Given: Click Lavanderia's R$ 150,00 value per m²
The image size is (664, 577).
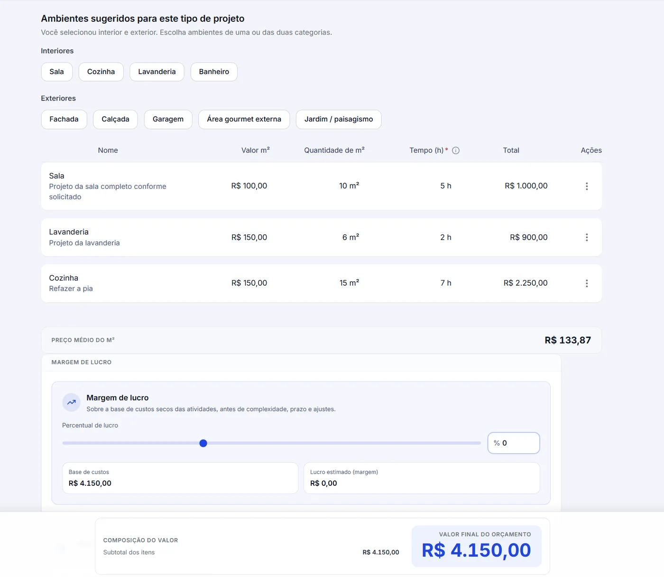Looking at the screenshot, I should pos(249,237).
